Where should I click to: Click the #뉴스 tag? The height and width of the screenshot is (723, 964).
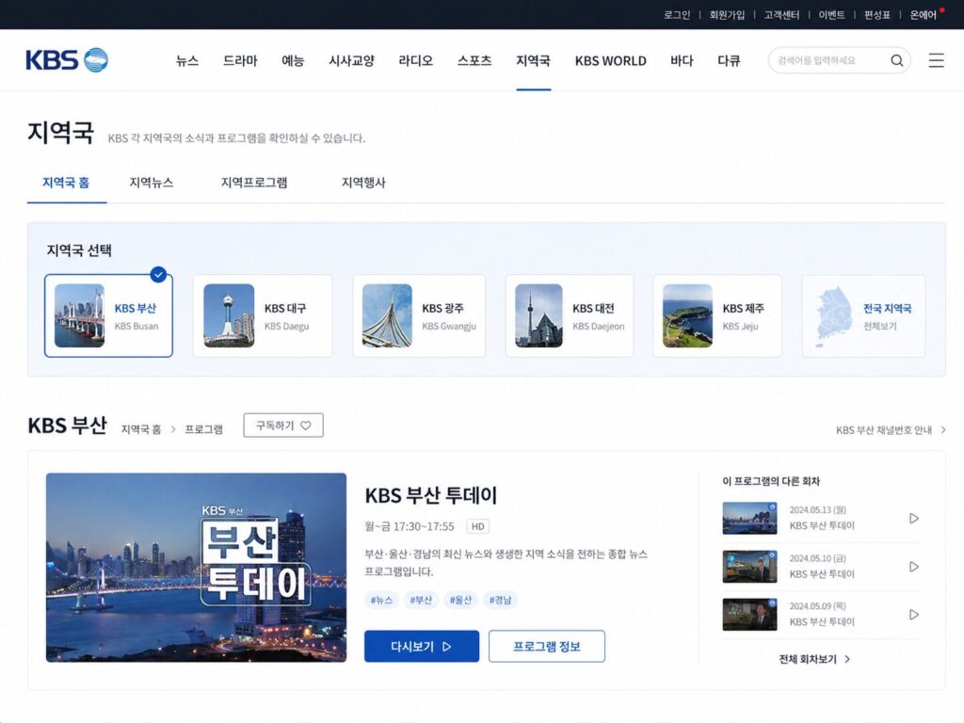coord(381,600)
